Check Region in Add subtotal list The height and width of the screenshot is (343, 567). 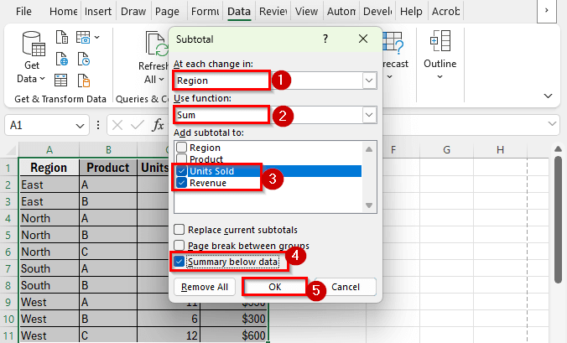click(181, 148)
